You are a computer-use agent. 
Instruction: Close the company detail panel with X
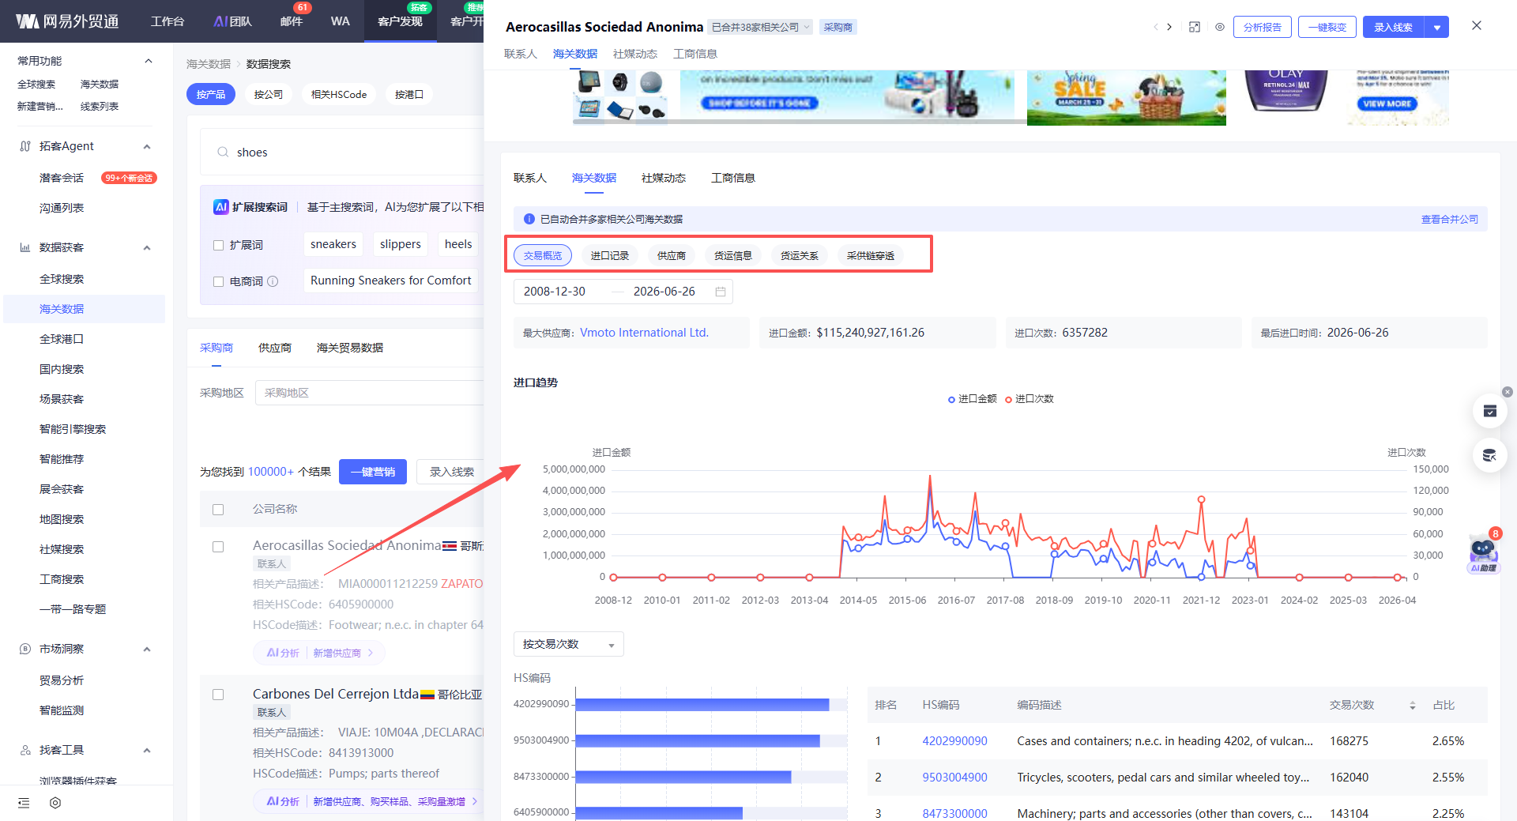click(x=1477, y=25)
